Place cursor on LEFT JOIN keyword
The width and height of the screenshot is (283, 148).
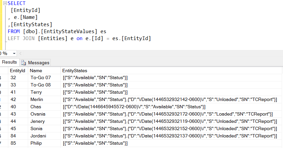(21, 38)
